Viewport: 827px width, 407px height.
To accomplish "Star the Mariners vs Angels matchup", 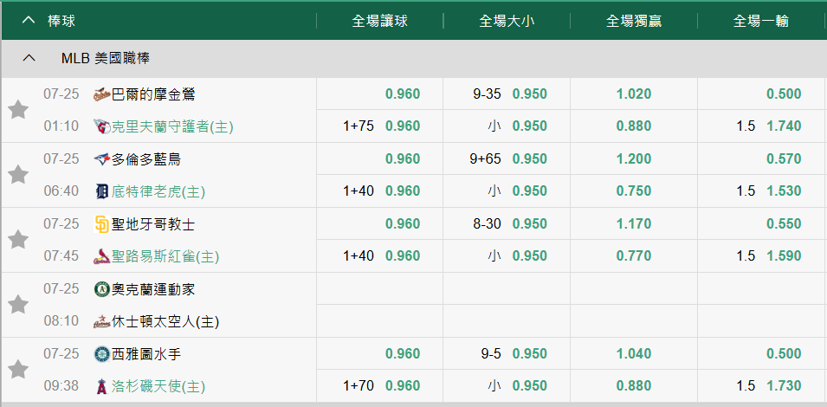I will pos(18,370).
